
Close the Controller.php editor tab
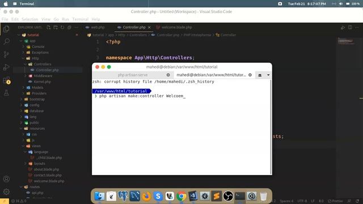(x=149, y=27)
